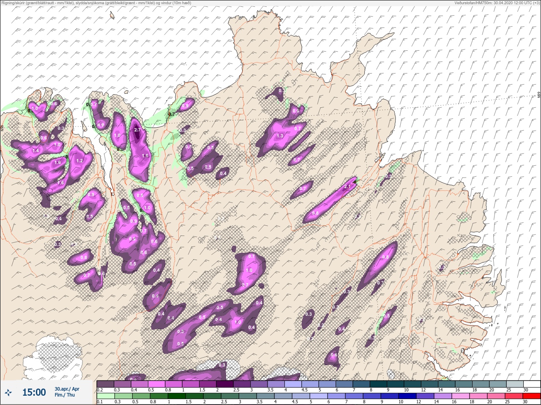Select the upper legend swatch between 4 and 4.5

click(x=293, y=384)
